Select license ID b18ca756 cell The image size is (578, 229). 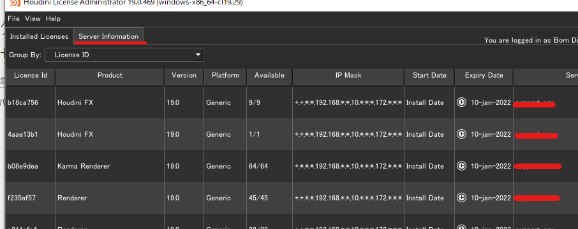coord(31,102)
